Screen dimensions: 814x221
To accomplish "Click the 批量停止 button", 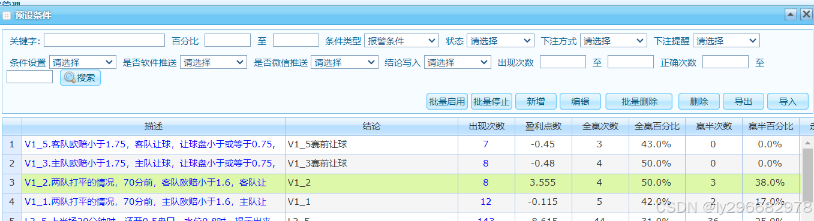I will pos(491,102).
